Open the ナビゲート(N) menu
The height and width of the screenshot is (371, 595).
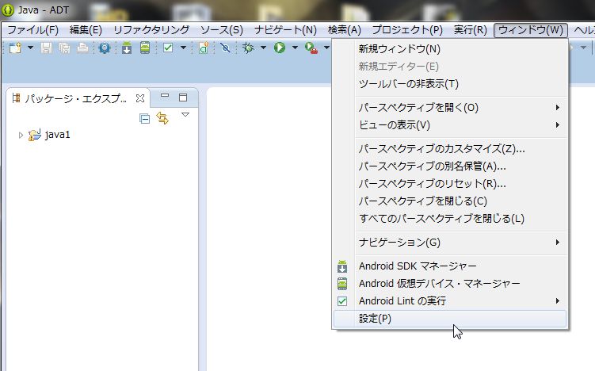pyautogui.click(x=285, y=30)
